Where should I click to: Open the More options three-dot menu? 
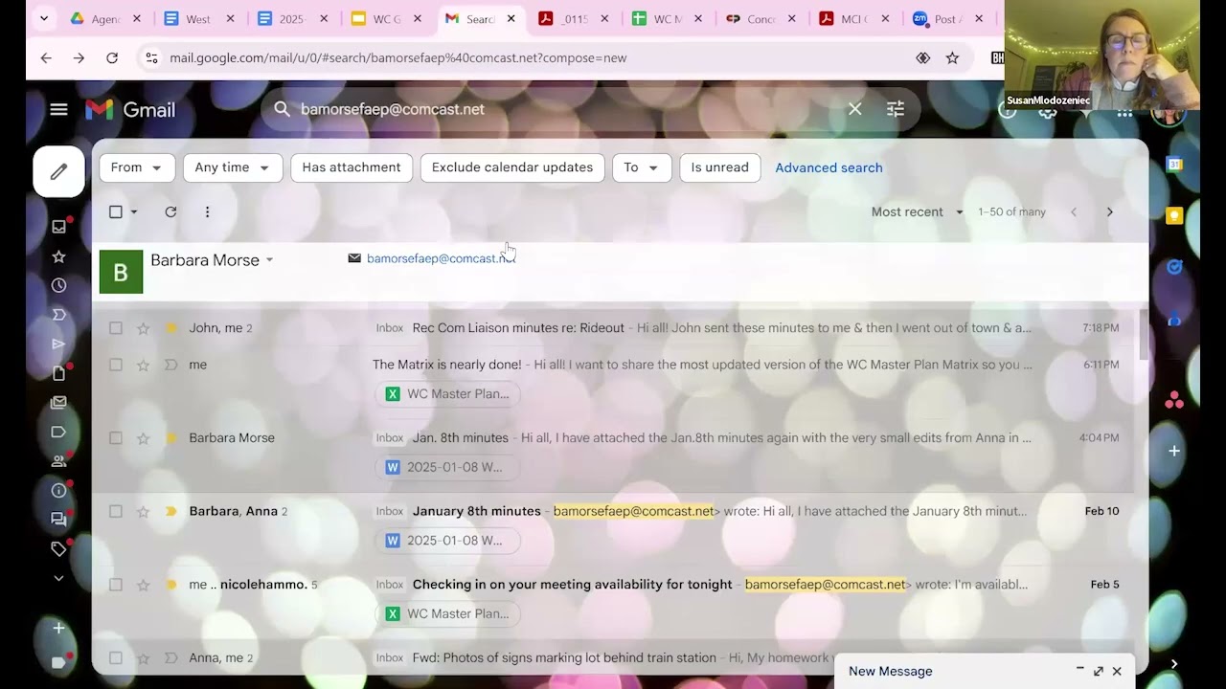pyautogui.click(x=207, y=211)
